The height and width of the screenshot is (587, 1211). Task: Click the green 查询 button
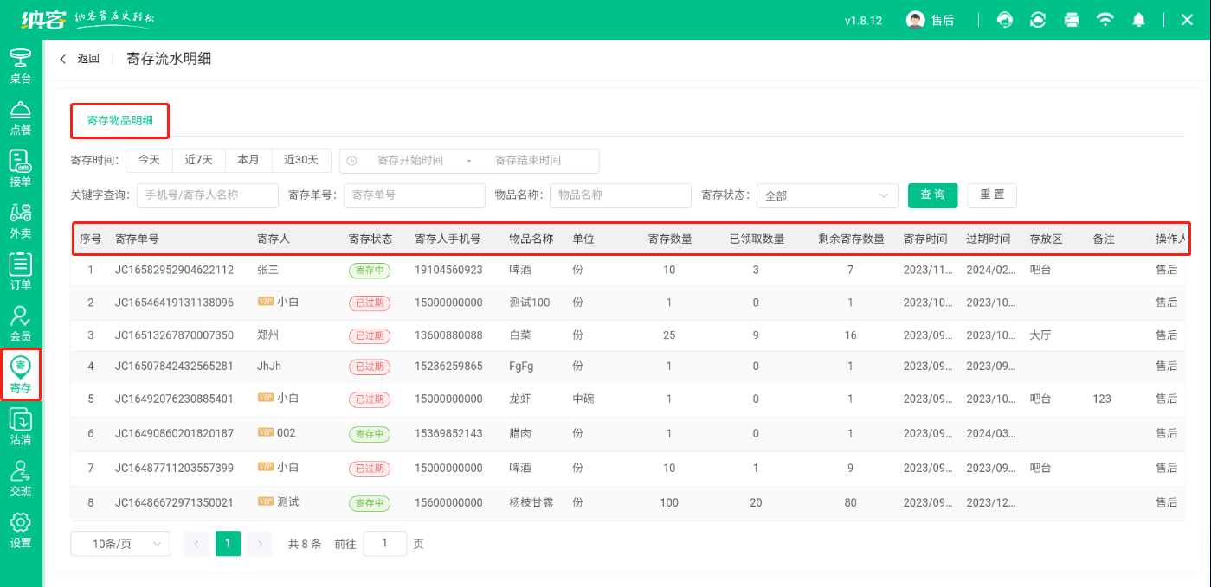click(932, 195)
